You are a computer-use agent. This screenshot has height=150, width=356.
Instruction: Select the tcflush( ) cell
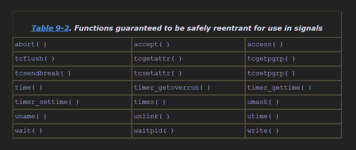click(x=72, y=59)
